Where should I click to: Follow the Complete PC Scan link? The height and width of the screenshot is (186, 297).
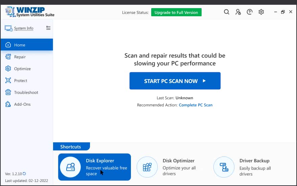(196, 105)
